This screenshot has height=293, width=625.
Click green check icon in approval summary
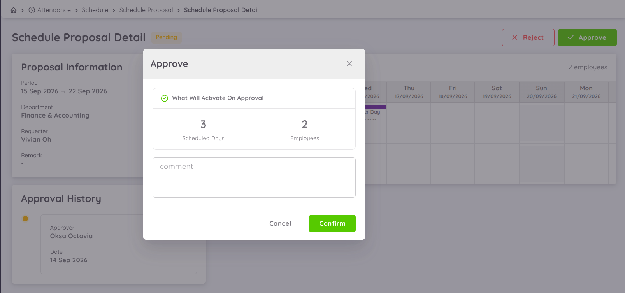point(164,98)
